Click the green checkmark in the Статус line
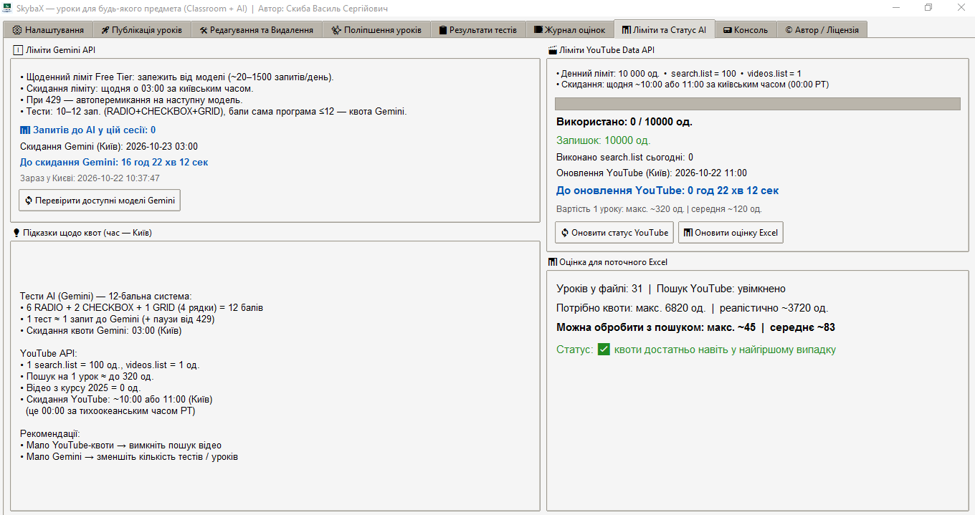This screenshot has width=975, height=515. tap(604, 350)
